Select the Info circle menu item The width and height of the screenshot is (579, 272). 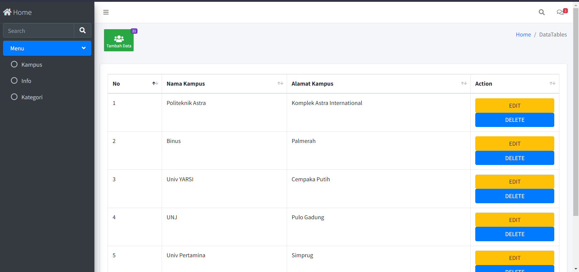pyautogui.click(x=14, y=81)
